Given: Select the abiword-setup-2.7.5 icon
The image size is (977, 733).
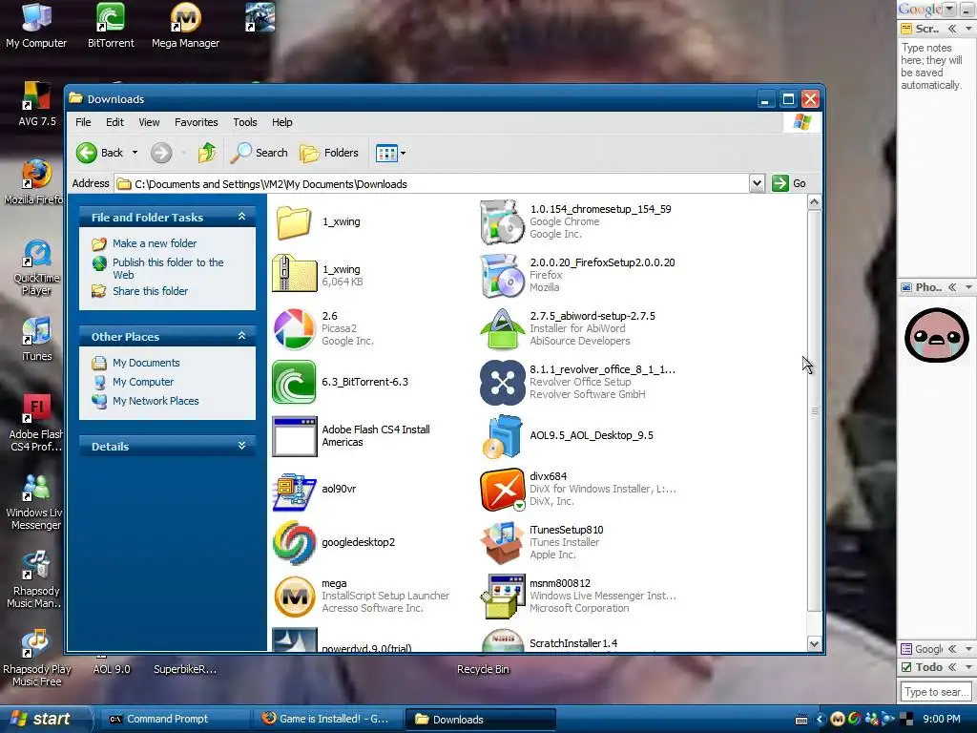Looking at the screenshot, I should 502,329.
